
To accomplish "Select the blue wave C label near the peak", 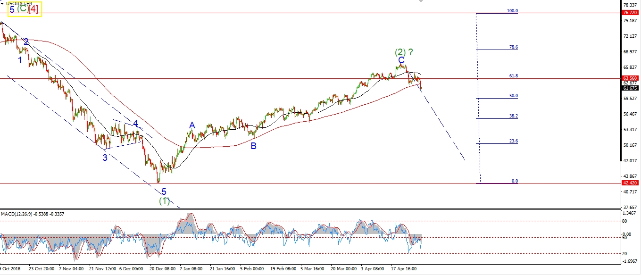I will click(x=401, y=60).
